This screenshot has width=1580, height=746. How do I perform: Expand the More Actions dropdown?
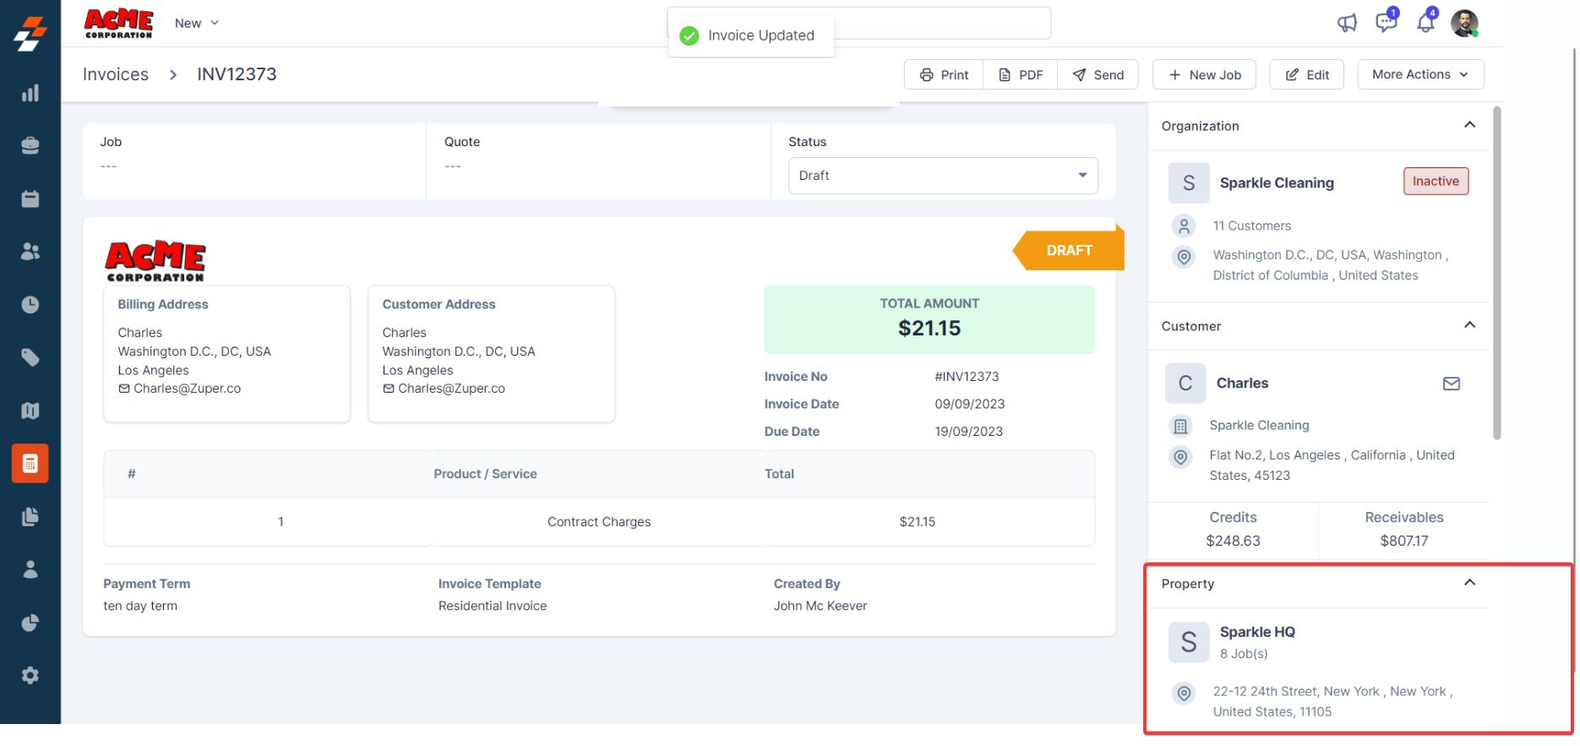click(1419, 74)
